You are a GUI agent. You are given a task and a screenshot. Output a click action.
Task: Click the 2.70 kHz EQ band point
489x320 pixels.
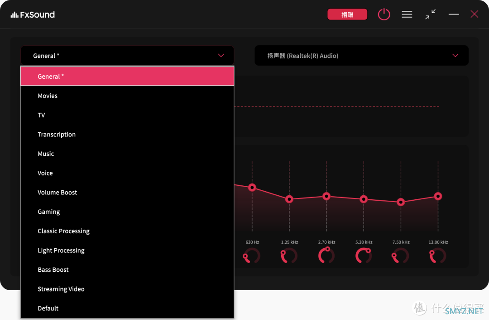[x=326, y=196]
